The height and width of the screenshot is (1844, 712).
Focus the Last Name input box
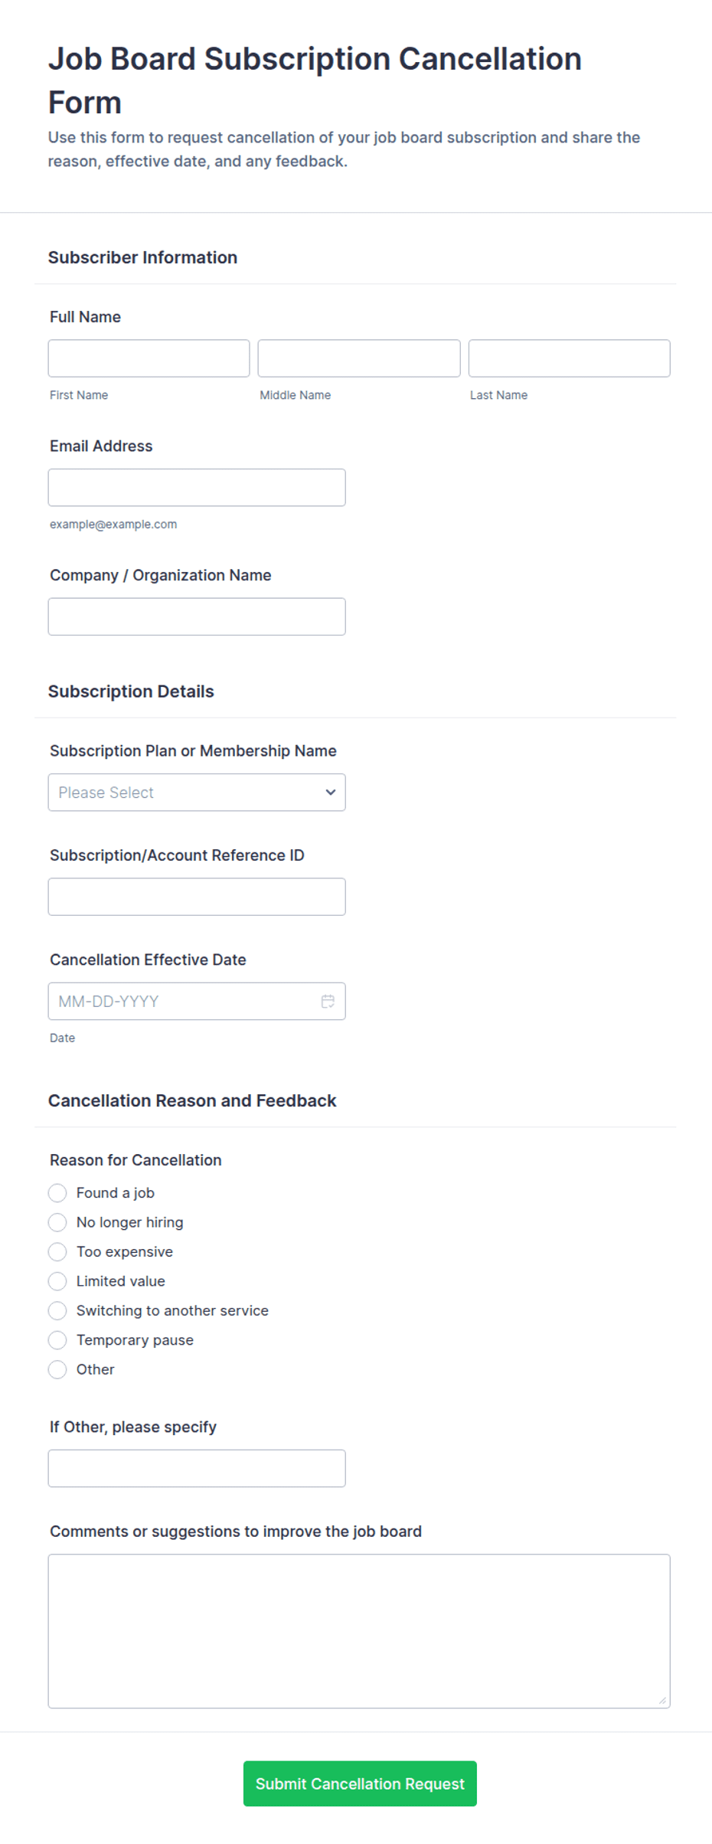569,358
